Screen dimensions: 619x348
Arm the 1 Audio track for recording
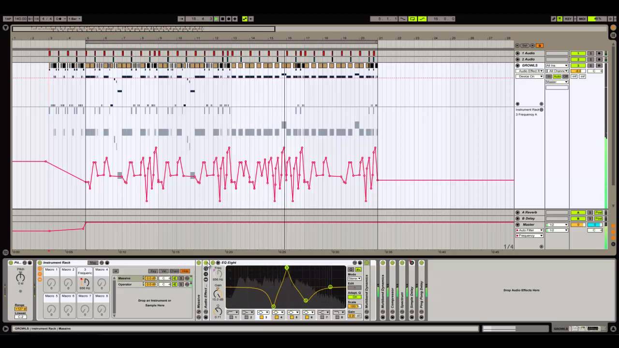(599, 53)
